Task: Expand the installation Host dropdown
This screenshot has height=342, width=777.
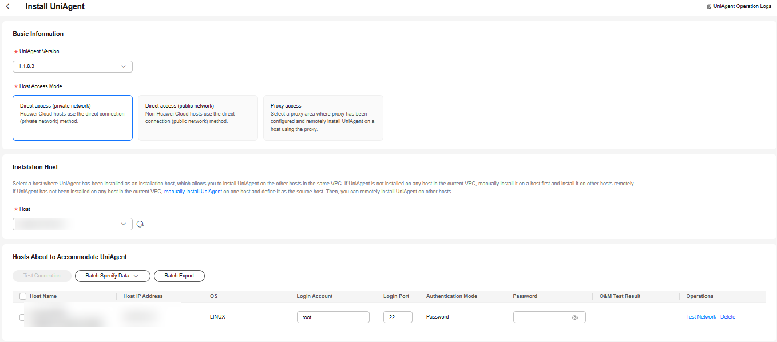Action: point(73,224)
